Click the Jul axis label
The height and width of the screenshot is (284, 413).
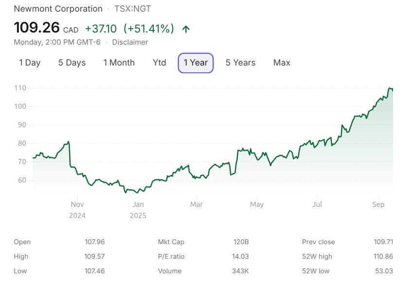click(x=317, y=204)
